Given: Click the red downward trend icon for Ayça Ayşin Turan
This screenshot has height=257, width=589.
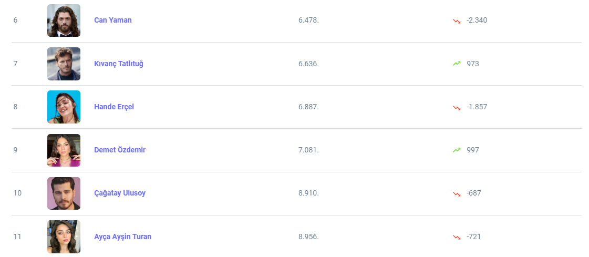Looking at the screenshot, I should tap(457, 237).
